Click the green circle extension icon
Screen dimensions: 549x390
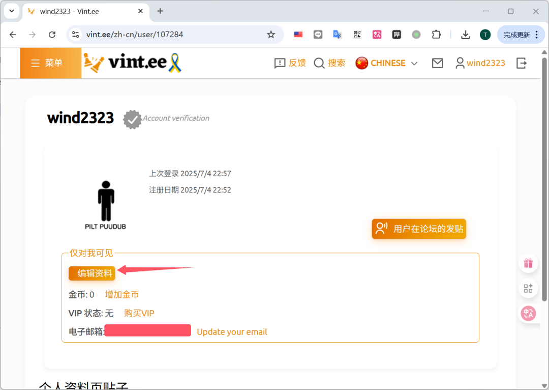point(416,35)
